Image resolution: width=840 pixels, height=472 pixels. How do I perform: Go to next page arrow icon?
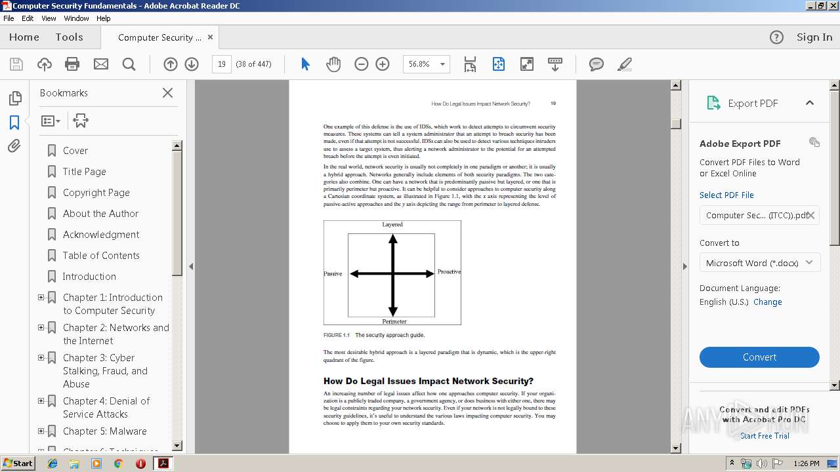pos(192,64)
